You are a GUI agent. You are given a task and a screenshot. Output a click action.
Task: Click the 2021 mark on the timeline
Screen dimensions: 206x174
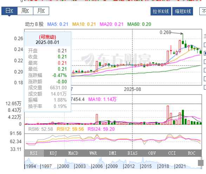point(181,166)
